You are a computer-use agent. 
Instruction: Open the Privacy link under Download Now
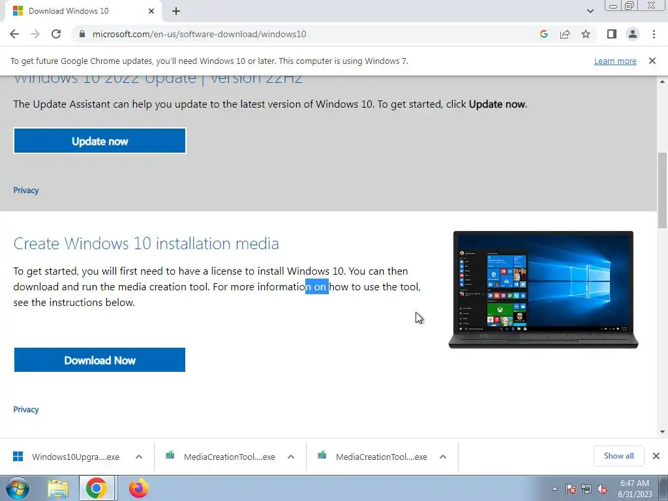[26, 410]
